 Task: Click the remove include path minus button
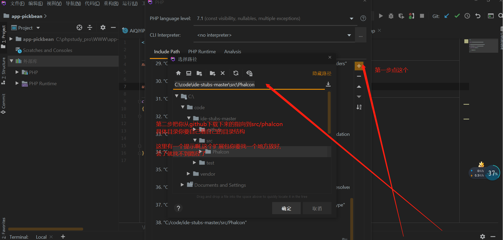(x=359, y=76)
